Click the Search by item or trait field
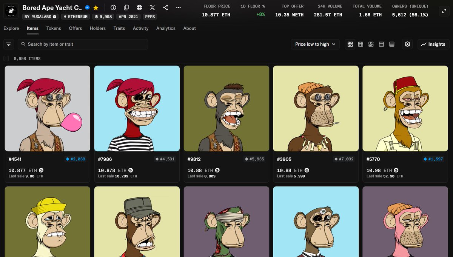Screen dimensions: 453x257 click(x=83, y=44)
